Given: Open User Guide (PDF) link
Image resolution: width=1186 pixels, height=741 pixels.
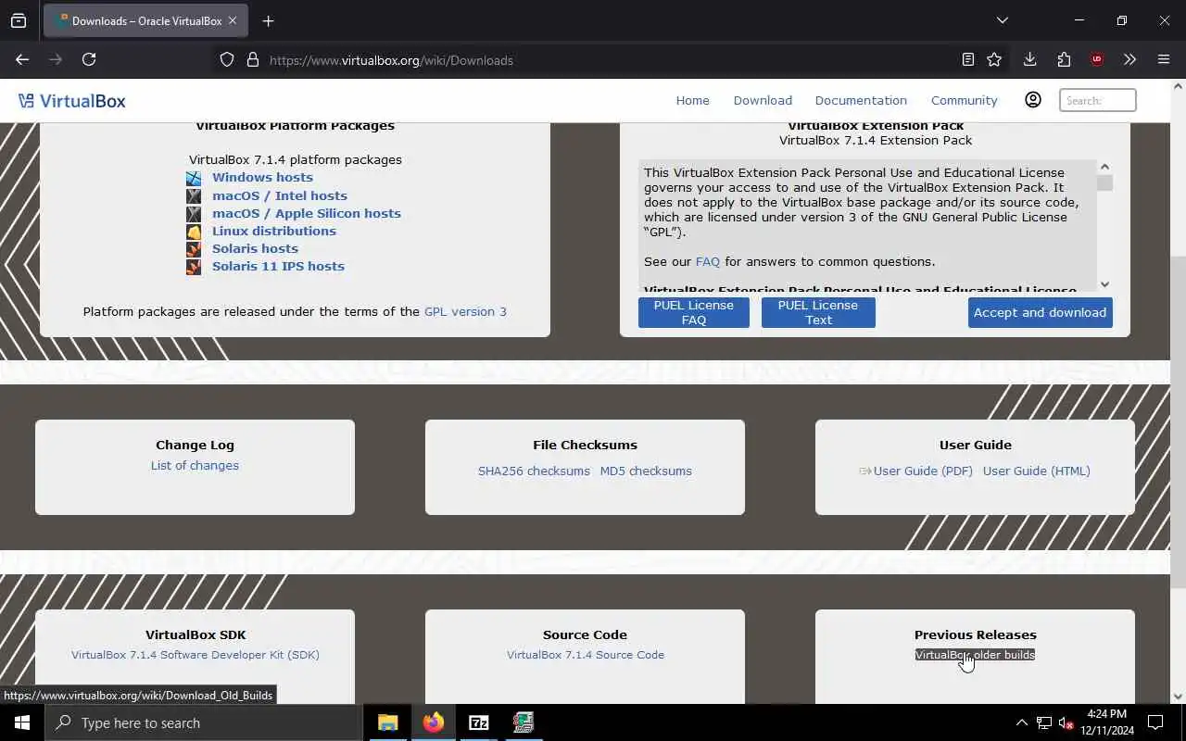Looking at the screenshot, I should 923,471.
